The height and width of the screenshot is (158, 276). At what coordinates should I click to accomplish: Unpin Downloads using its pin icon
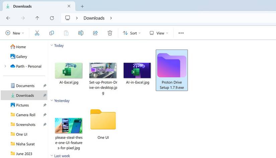click(x=45, y=95)
